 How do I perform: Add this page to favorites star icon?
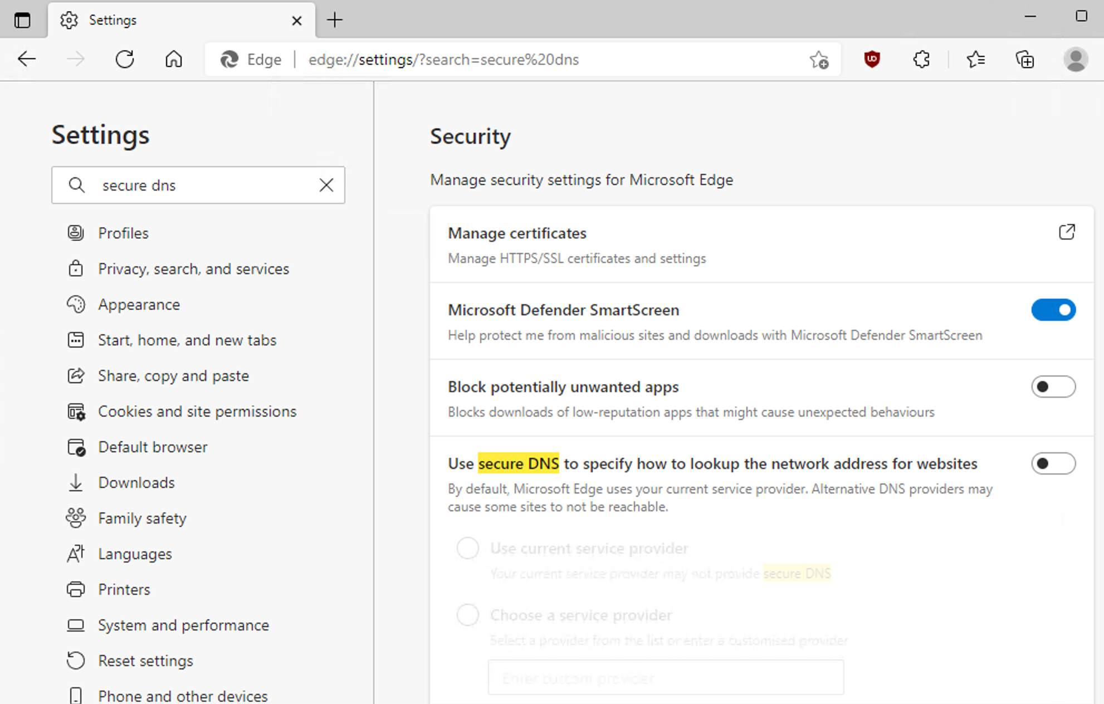pos(819,59)
